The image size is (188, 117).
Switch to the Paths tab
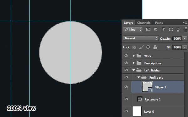[x=159, y=23]
